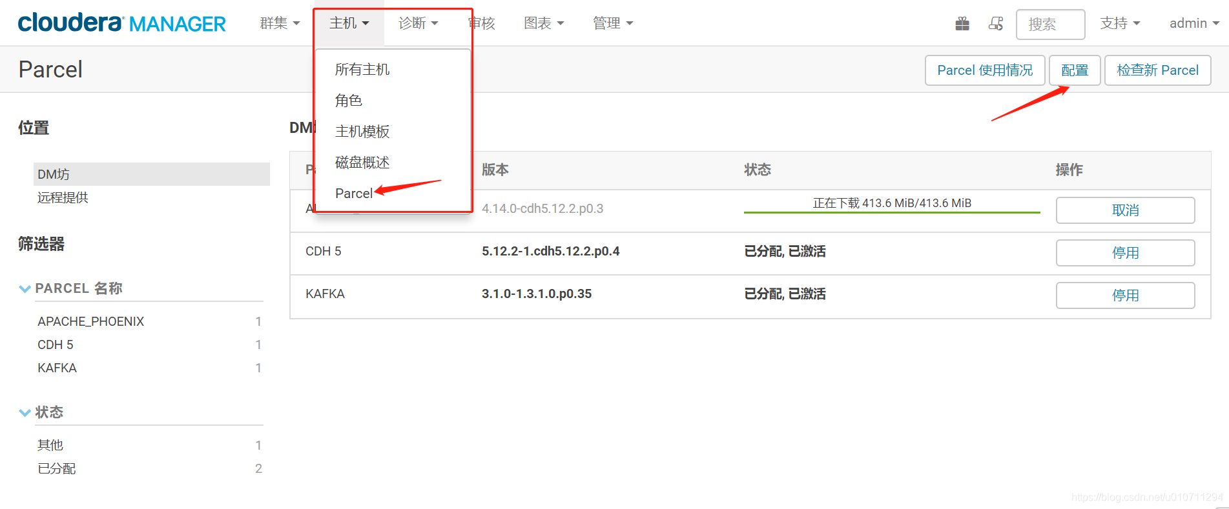This screenshot has height=509, width=1229.
Task: Collapse the 状态 filter section chevron
Action: click(x=25, y=412)
